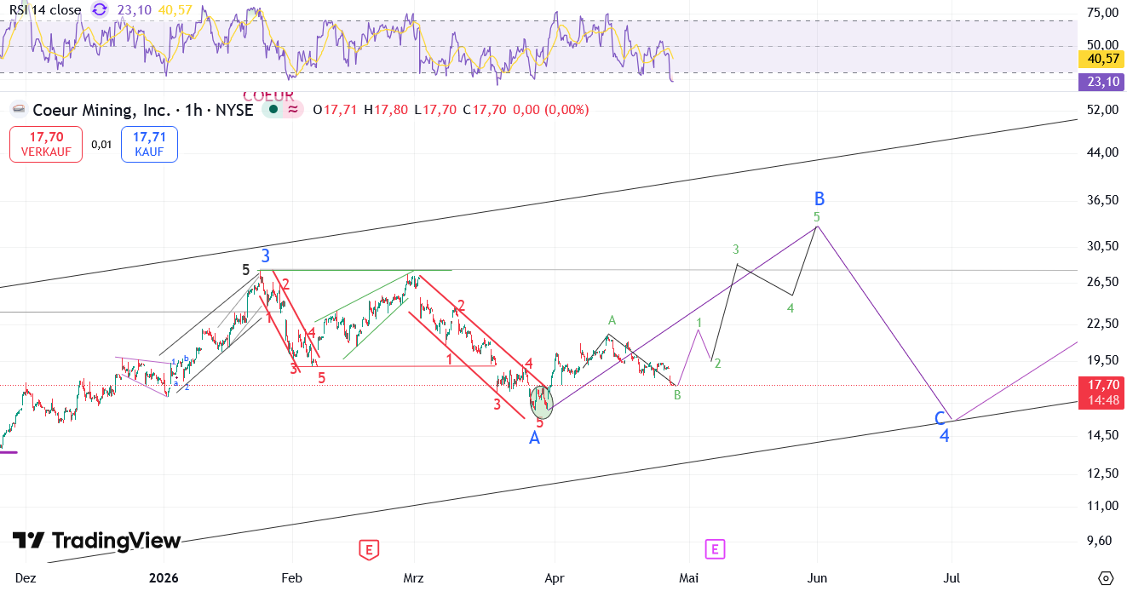1127x591 pixels.
Task: Click the 75,00 RSI axis label
Action: point(1103,13)
